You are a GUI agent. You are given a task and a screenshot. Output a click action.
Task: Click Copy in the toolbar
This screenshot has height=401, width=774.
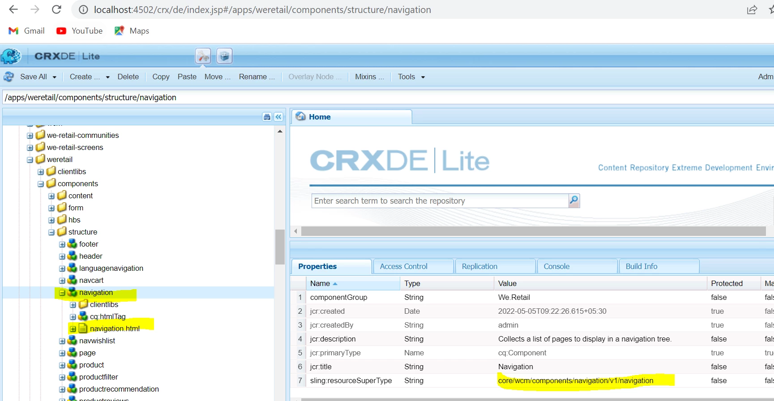point(161,77)
